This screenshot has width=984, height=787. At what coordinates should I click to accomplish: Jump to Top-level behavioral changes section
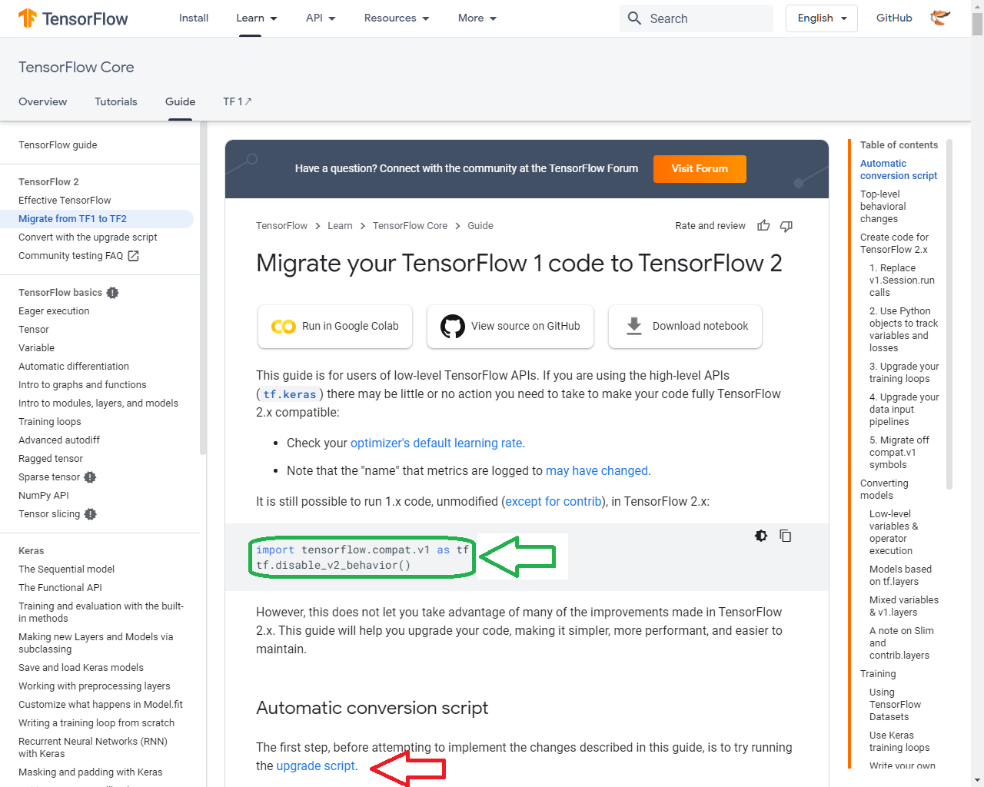[x=883, y=207]
